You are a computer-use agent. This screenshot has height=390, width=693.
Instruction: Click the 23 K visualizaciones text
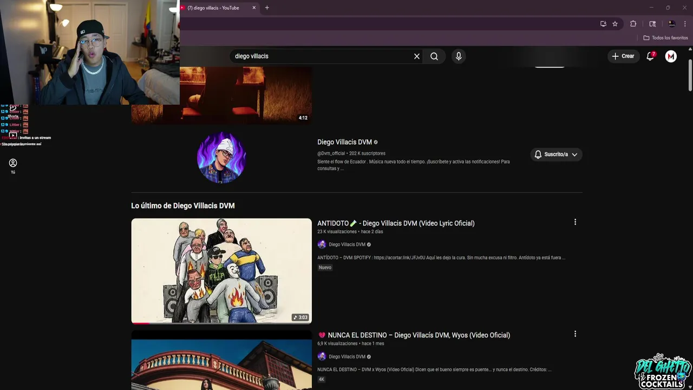(x=337, y=232)
